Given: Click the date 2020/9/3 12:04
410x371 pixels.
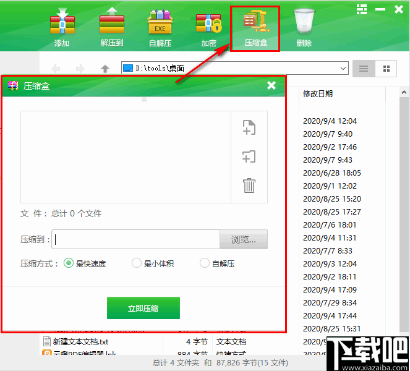Looking at the screenshot, I should (x=330, y=264).
